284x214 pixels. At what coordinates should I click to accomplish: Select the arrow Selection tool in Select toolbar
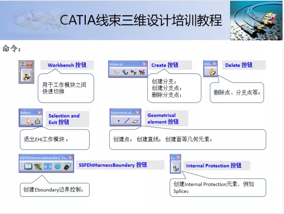click(29, 121)
